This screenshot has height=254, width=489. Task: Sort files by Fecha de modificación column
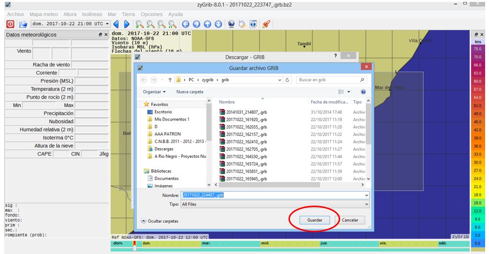coord(330,102)
